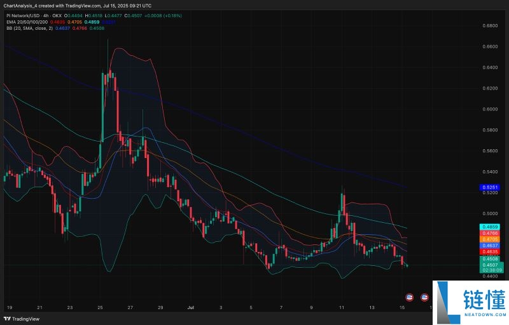The image size is (509, 325).
Task: Click the 0.6000 level on the price scale
Action: pos(489,109)
